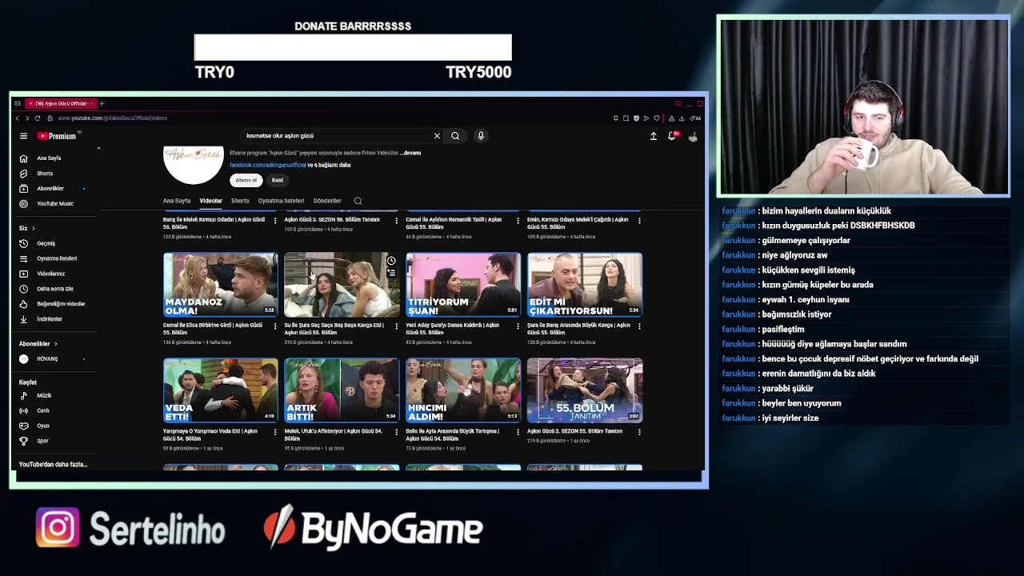Screen dimensions: 1024x576
Task: Click the heart icon in the browser toolbar
Action: pos(657,118)
